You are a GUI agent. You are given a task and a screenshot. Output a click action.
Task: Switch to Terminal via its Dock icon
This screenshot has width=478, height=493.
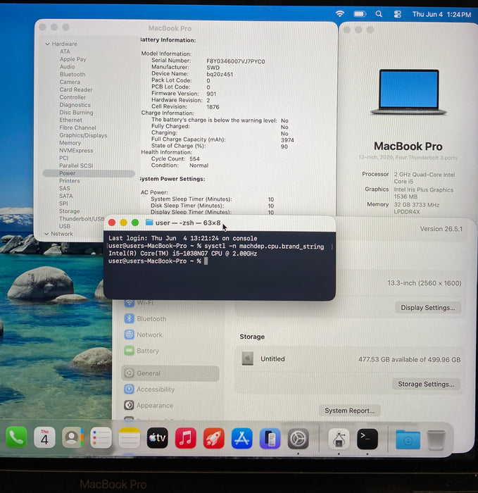[x=367, y=439]
